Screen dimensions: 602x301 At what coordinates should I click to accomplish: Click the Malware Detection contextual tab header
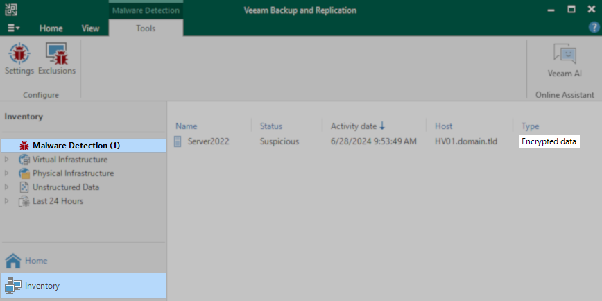146,10
